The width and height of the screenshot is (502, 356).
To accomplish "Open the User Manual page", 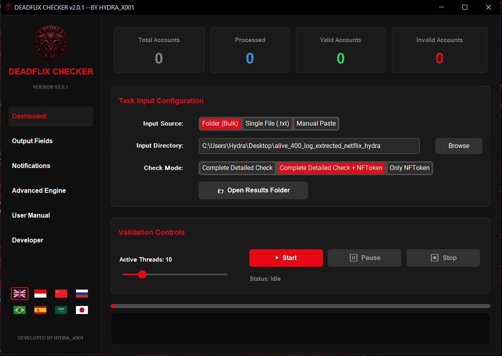I will point(51,215).
